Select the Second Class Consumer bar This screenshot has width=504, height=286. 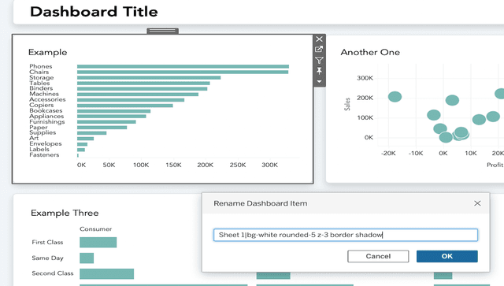107,273
